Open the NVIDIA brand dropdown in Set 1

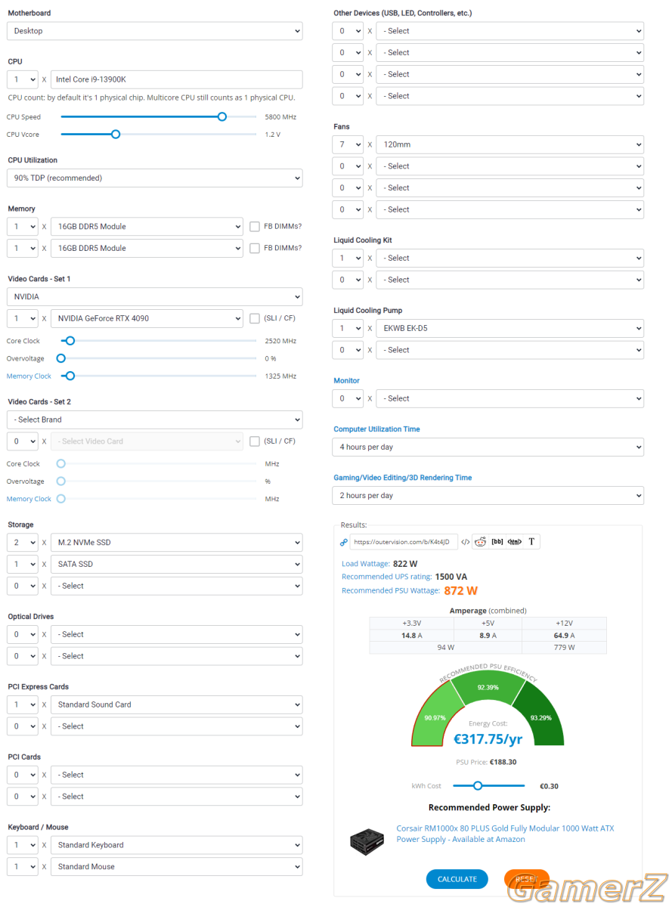pos(155,297)
